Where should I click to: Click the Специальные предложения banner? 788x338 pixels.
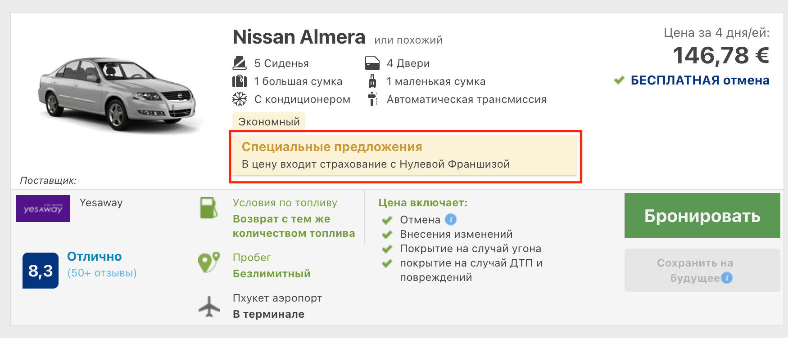point(404,156)
